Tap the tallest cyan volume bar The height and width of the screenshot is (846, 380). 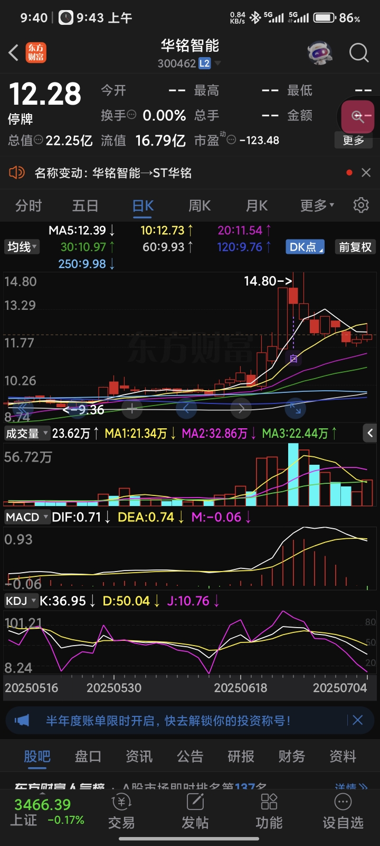coord(293,474)
